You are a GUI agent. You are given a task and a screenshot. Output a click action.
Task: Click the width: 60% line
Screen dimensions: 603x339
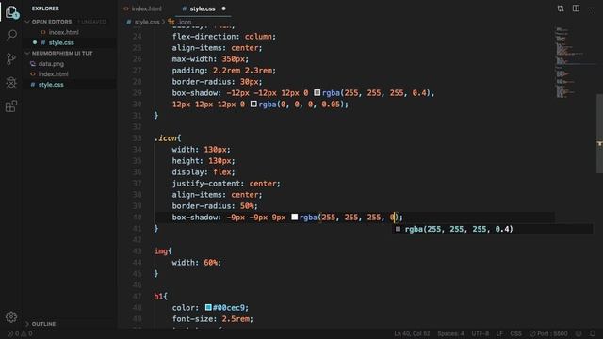tap(197, 262)
